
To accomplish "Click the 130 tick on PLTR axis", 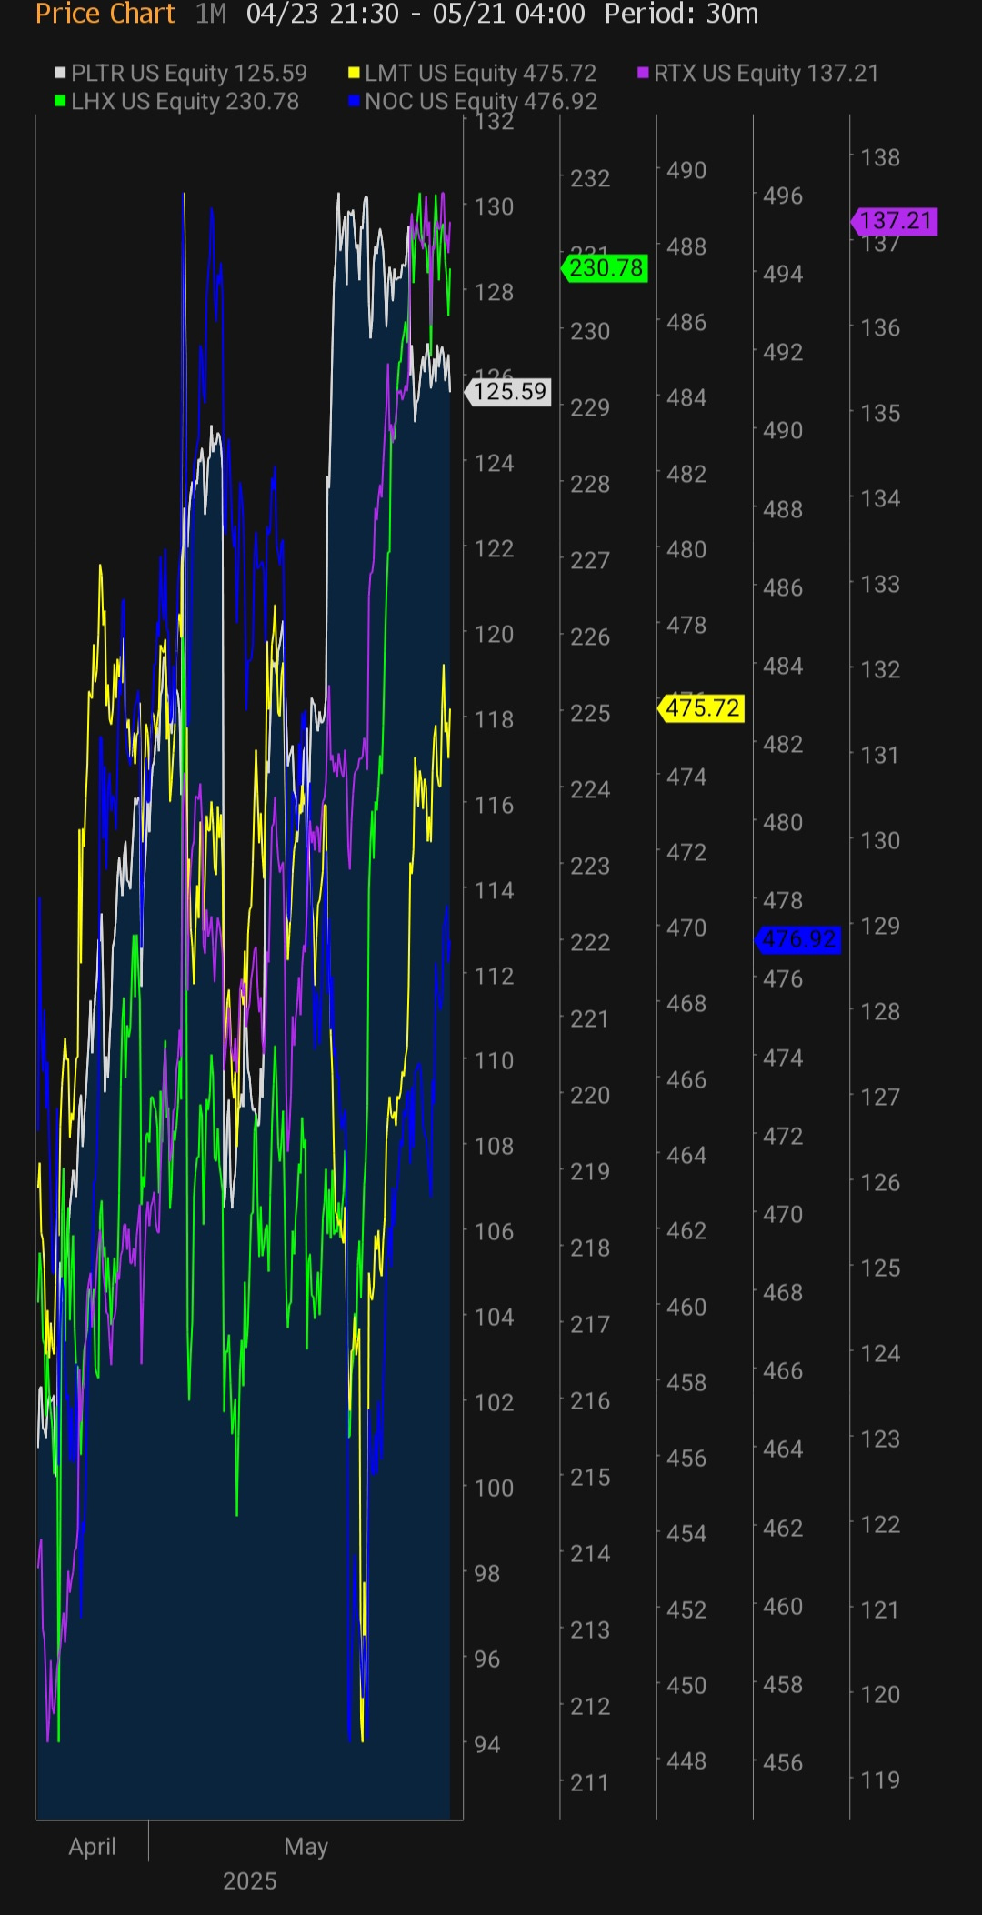I will [494, 207].
